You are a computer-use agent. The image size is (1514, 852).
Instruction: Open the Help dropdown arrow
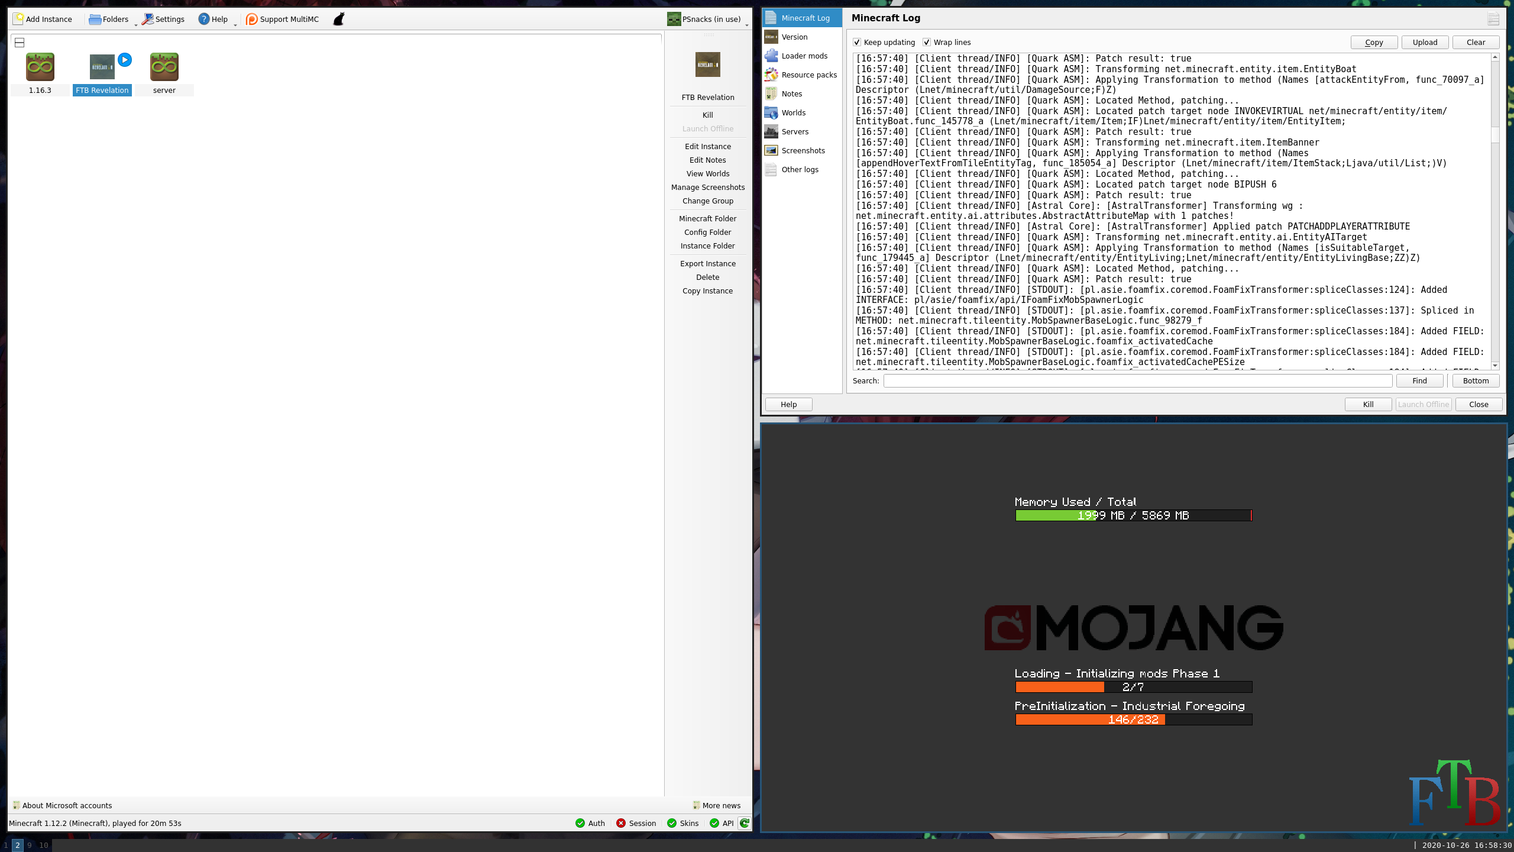click(x=235, y=24)
